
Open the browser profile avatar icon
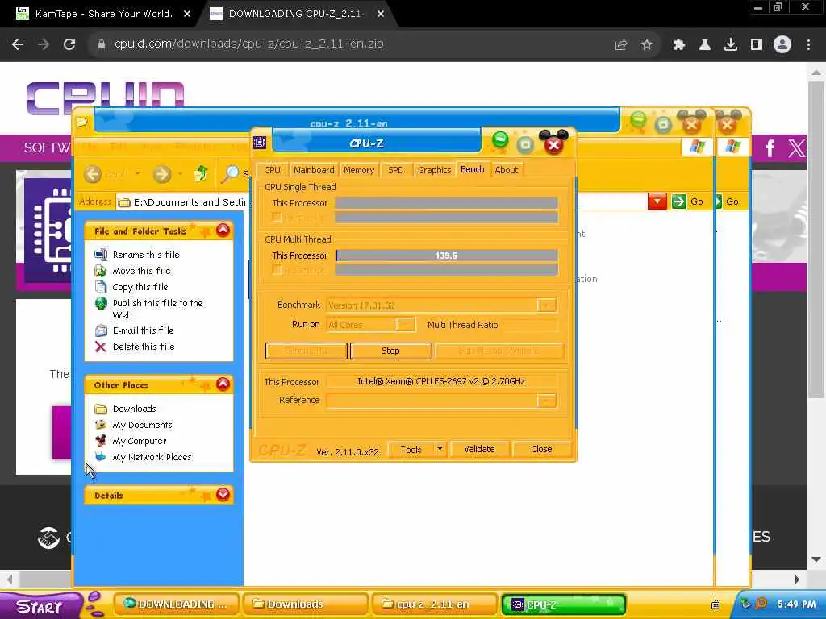point(782,45)
